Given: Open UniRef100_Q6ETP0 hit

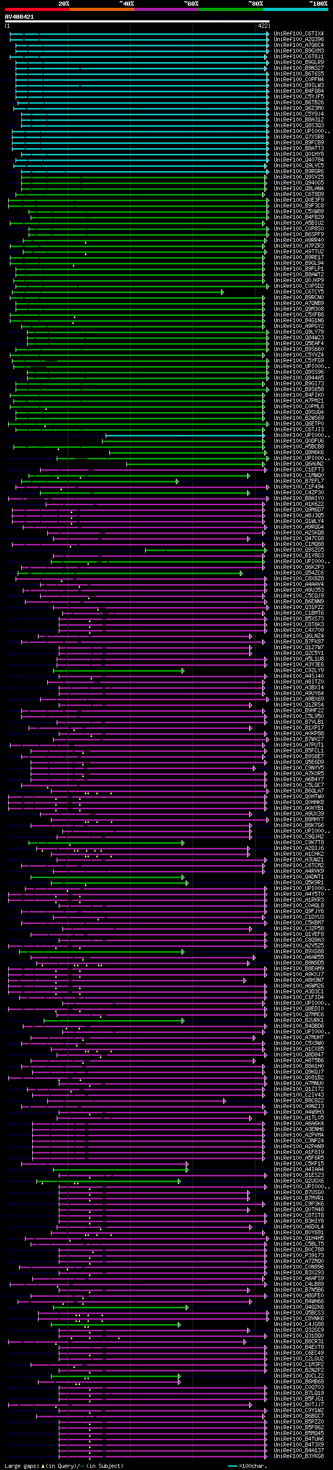Looking at the screenshot, I should (299, 423).
